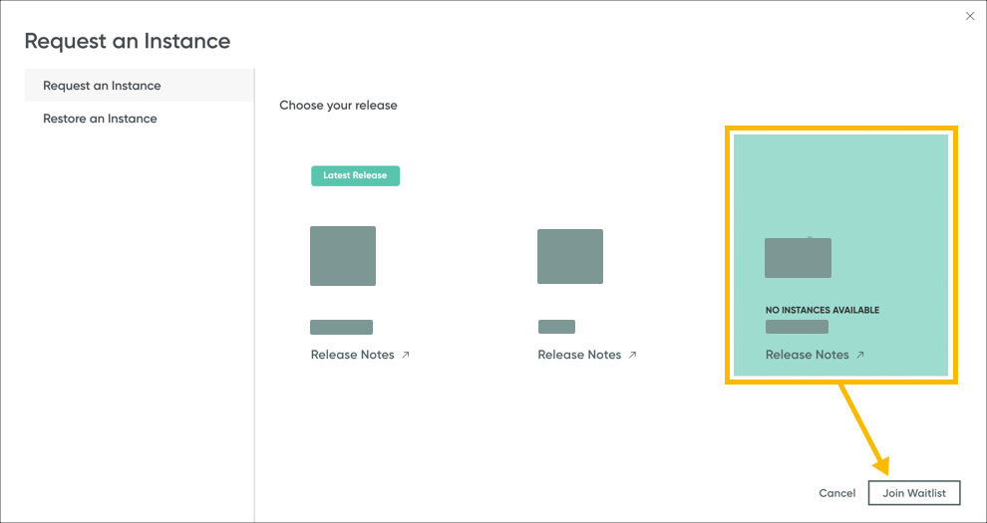
Task: Click external-link arrow beside Latest Release notes
Action: click(406, 355)
